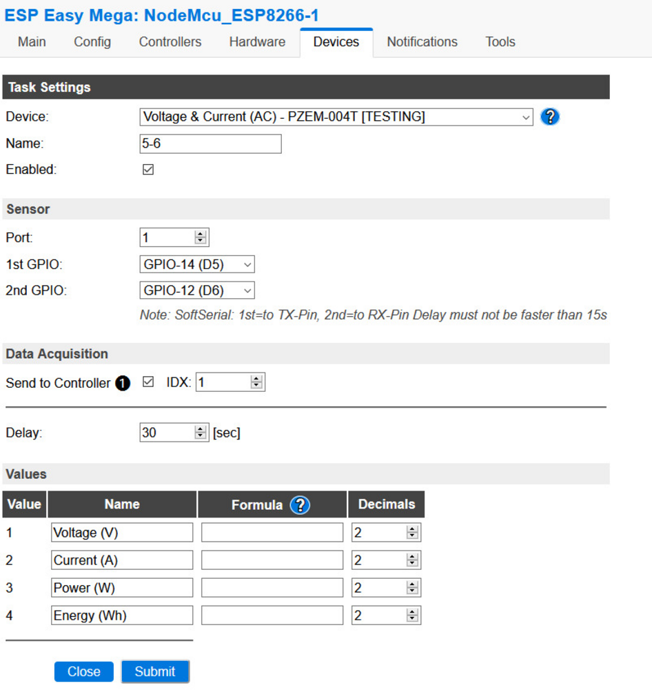Open the Formula help question-mark icon

[300, 505]
